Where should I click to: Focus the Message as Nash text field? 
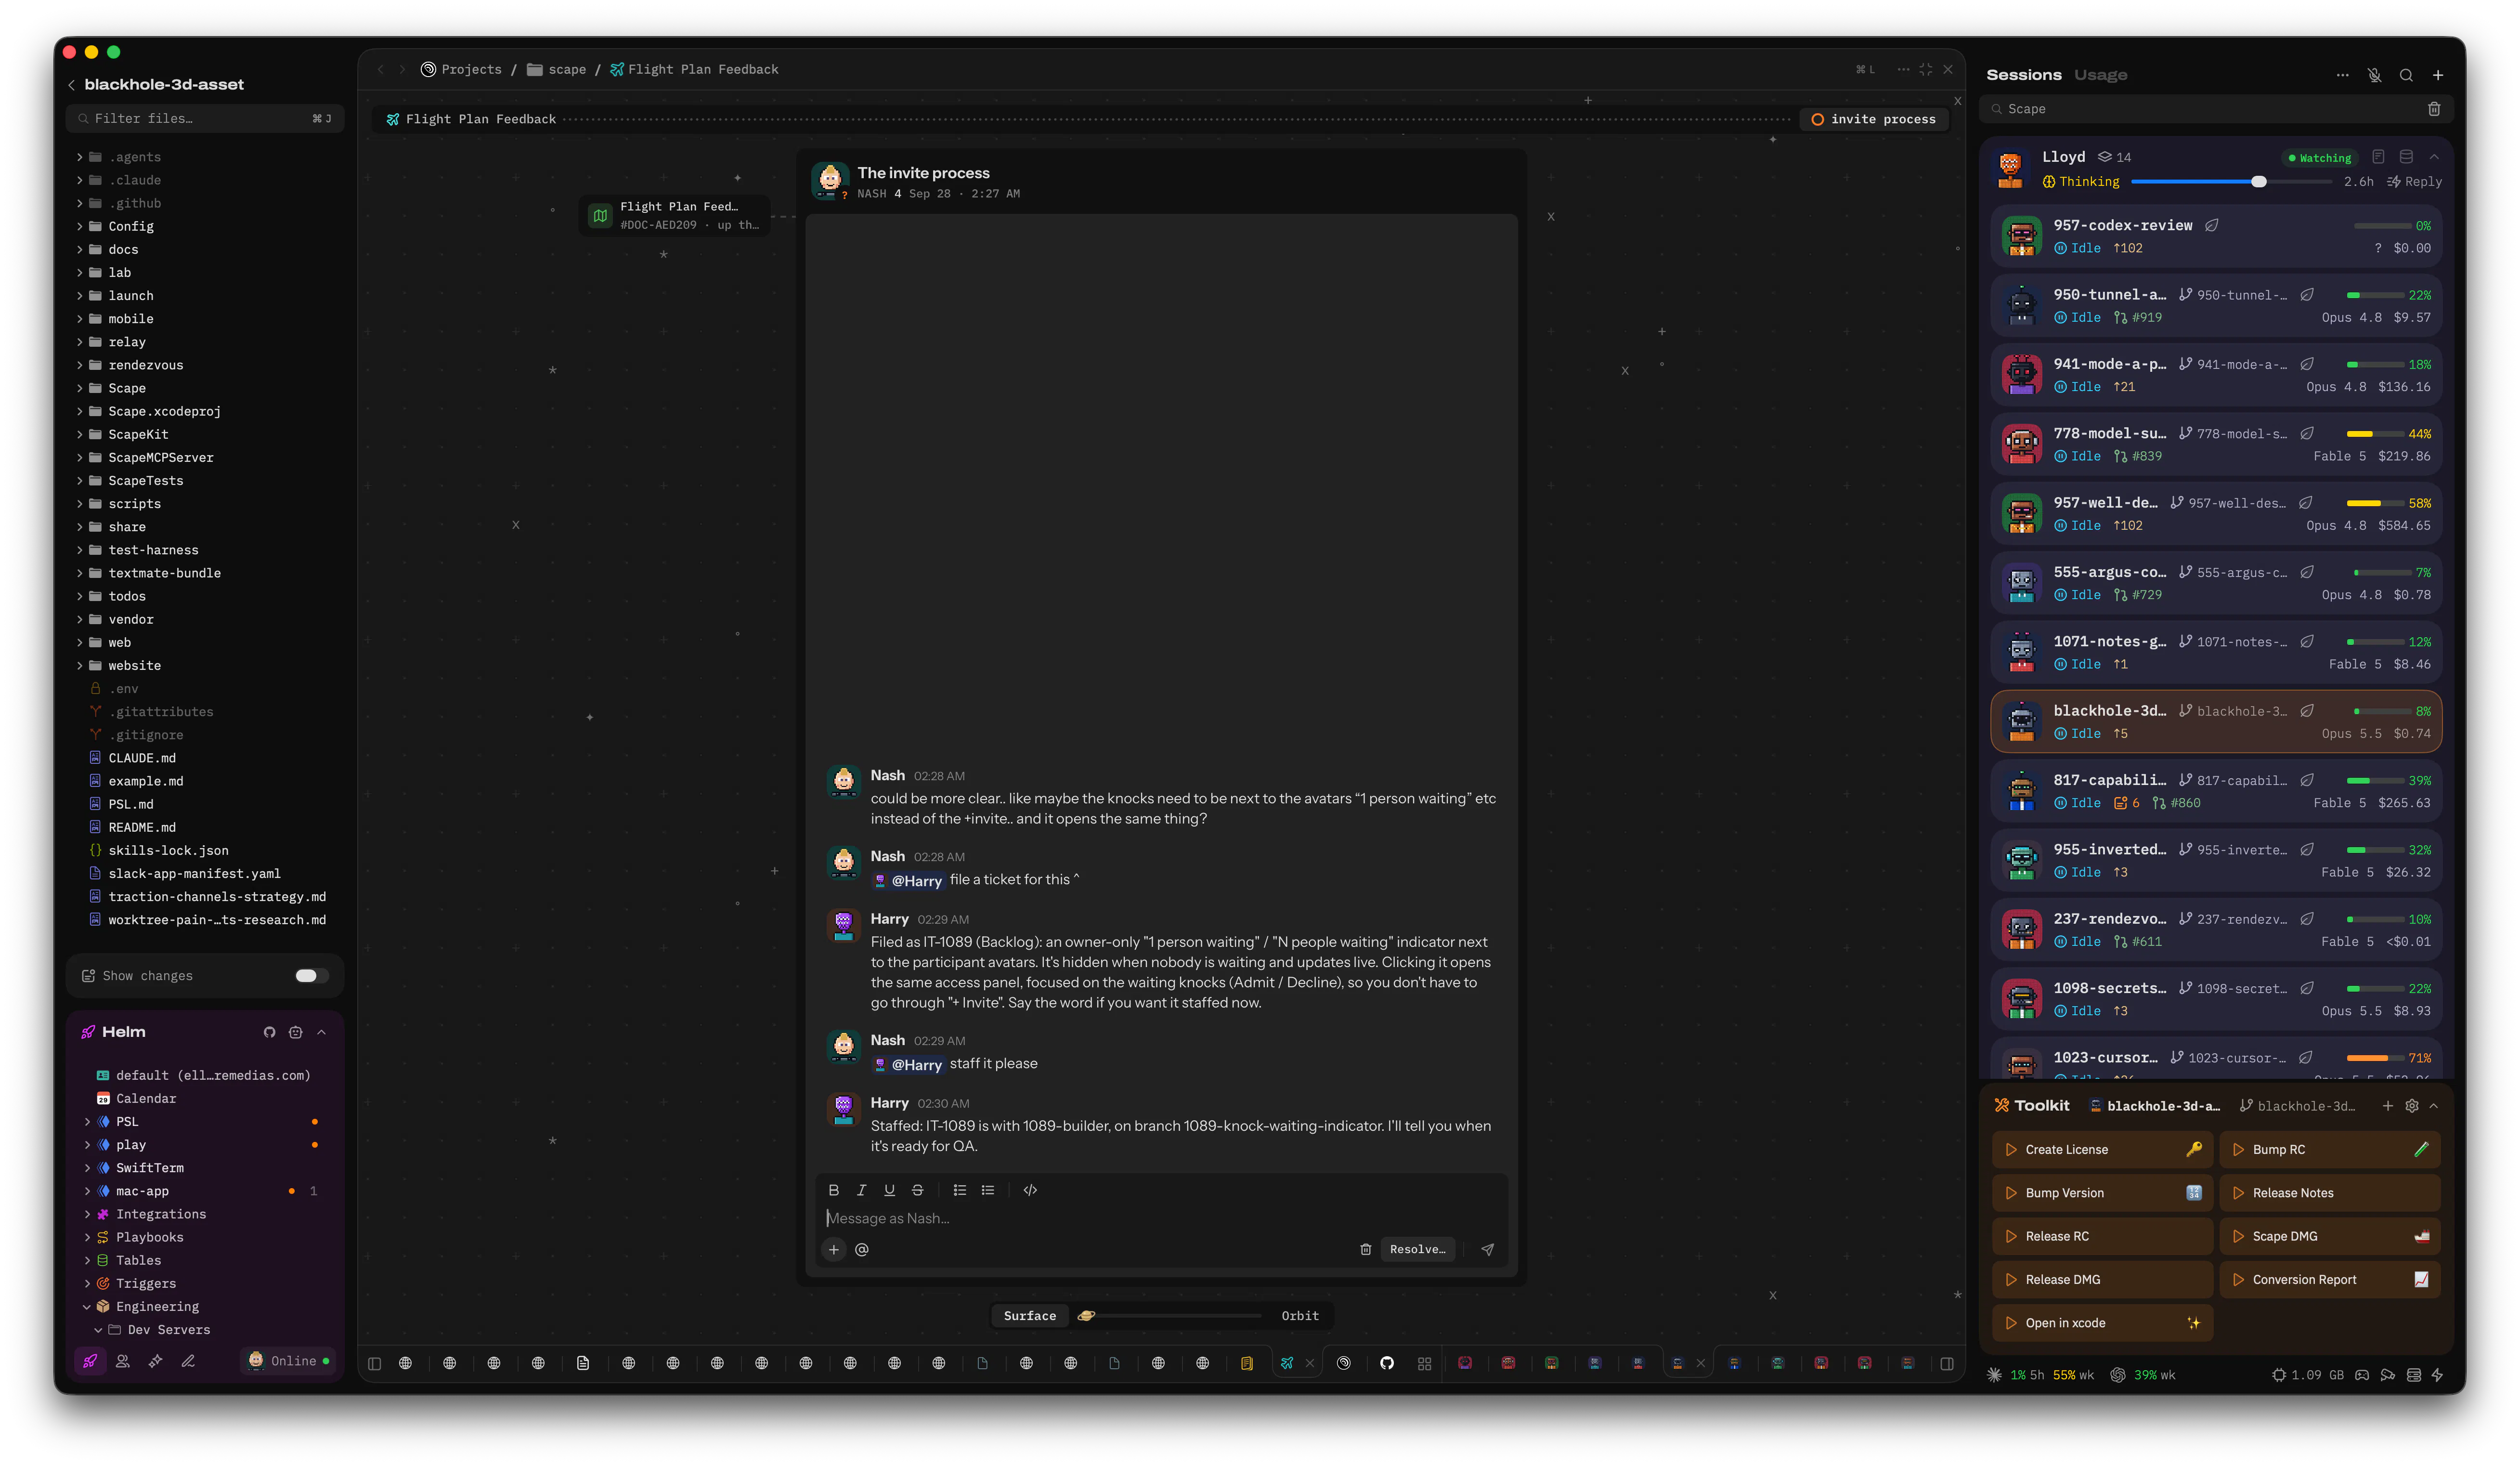(x=1160, y=1218)
